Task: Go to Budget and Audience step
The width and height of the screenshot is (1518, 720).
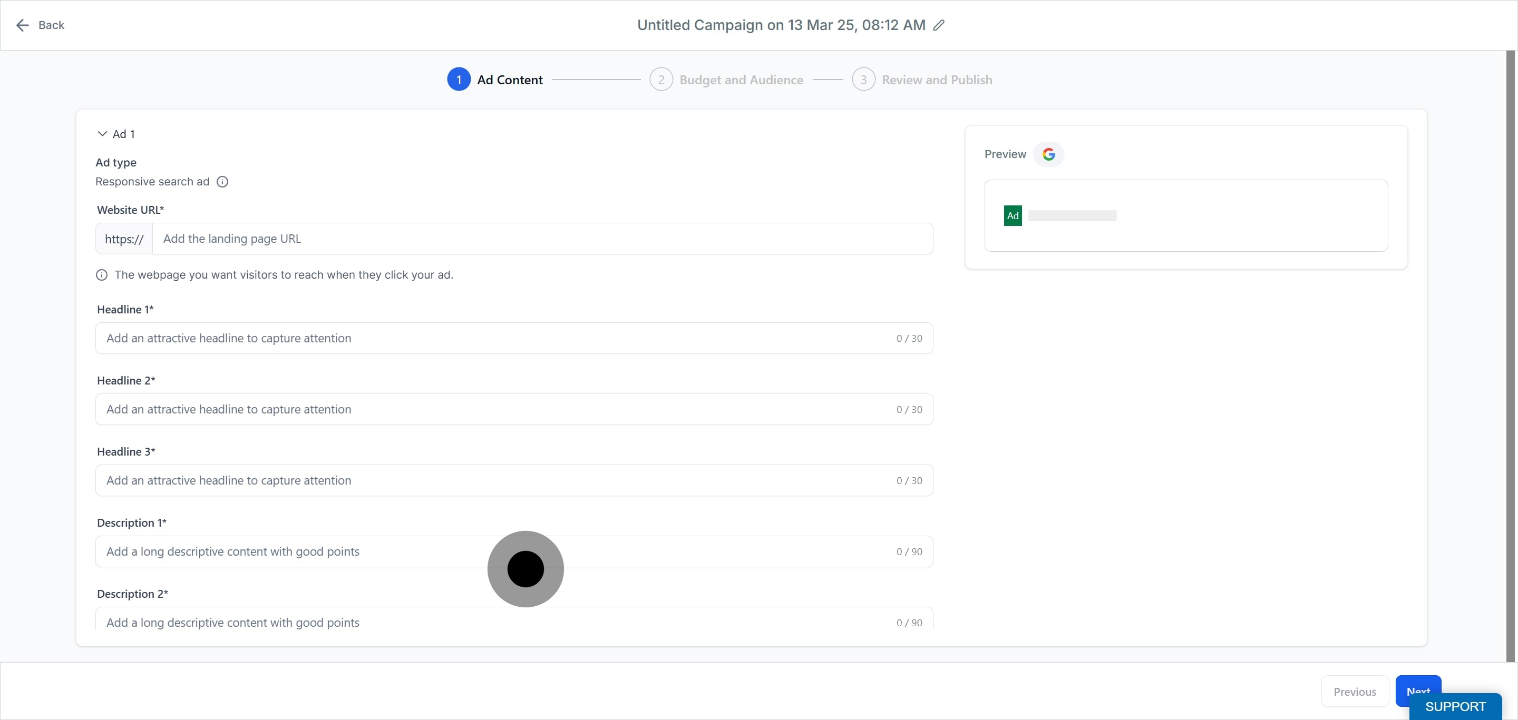Action: 741,80
